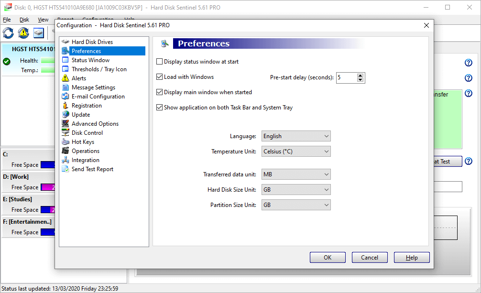Decrease the Pre-start delay value
Viewport: 481px width, 293px height.
361,80
